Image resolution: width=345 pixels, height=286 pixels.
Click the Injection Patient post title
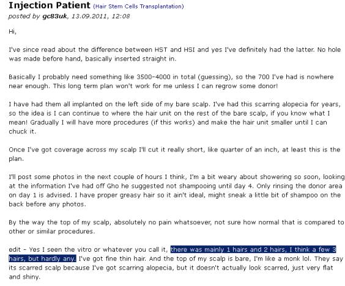click(50, 5)
